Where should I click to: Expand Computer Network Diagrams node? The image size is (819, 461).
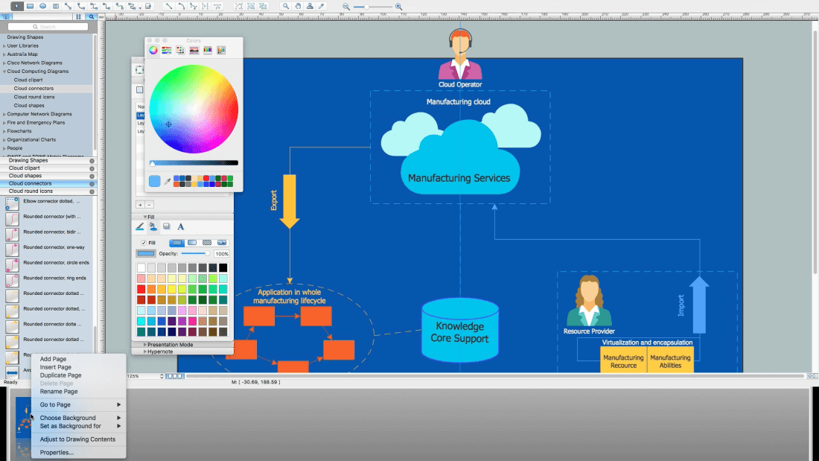[x=4, y=115]
